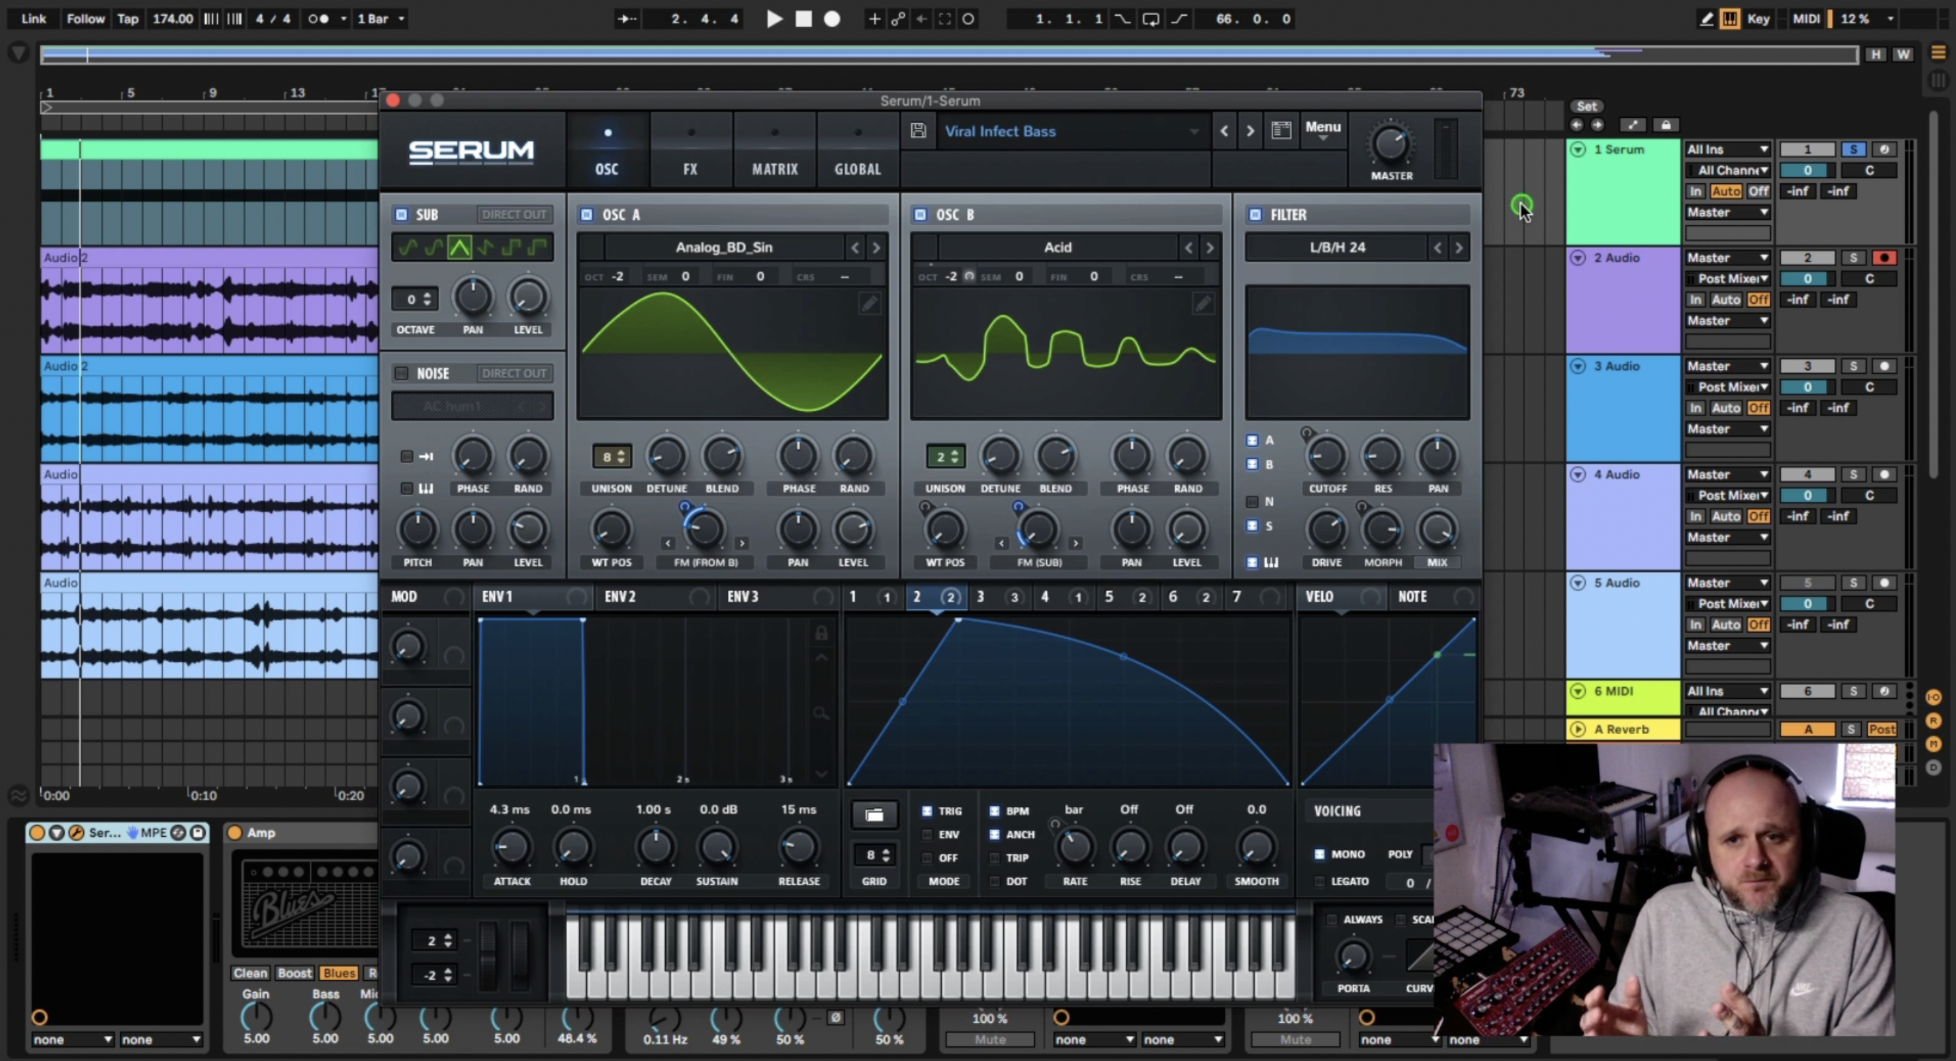Open the Serum Menu

[1323, 131]
